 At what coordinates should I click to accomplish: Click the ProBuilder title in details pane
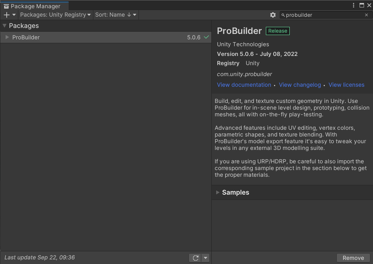point(239,31)
